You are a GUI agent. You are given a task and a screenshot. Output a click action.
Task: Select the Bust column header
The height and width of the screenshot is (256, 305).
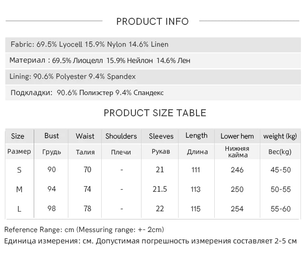coord(52,136)
